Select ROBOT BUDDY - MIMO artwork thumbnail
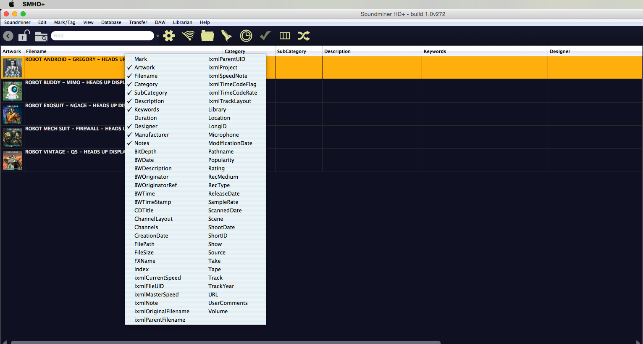 12,90
